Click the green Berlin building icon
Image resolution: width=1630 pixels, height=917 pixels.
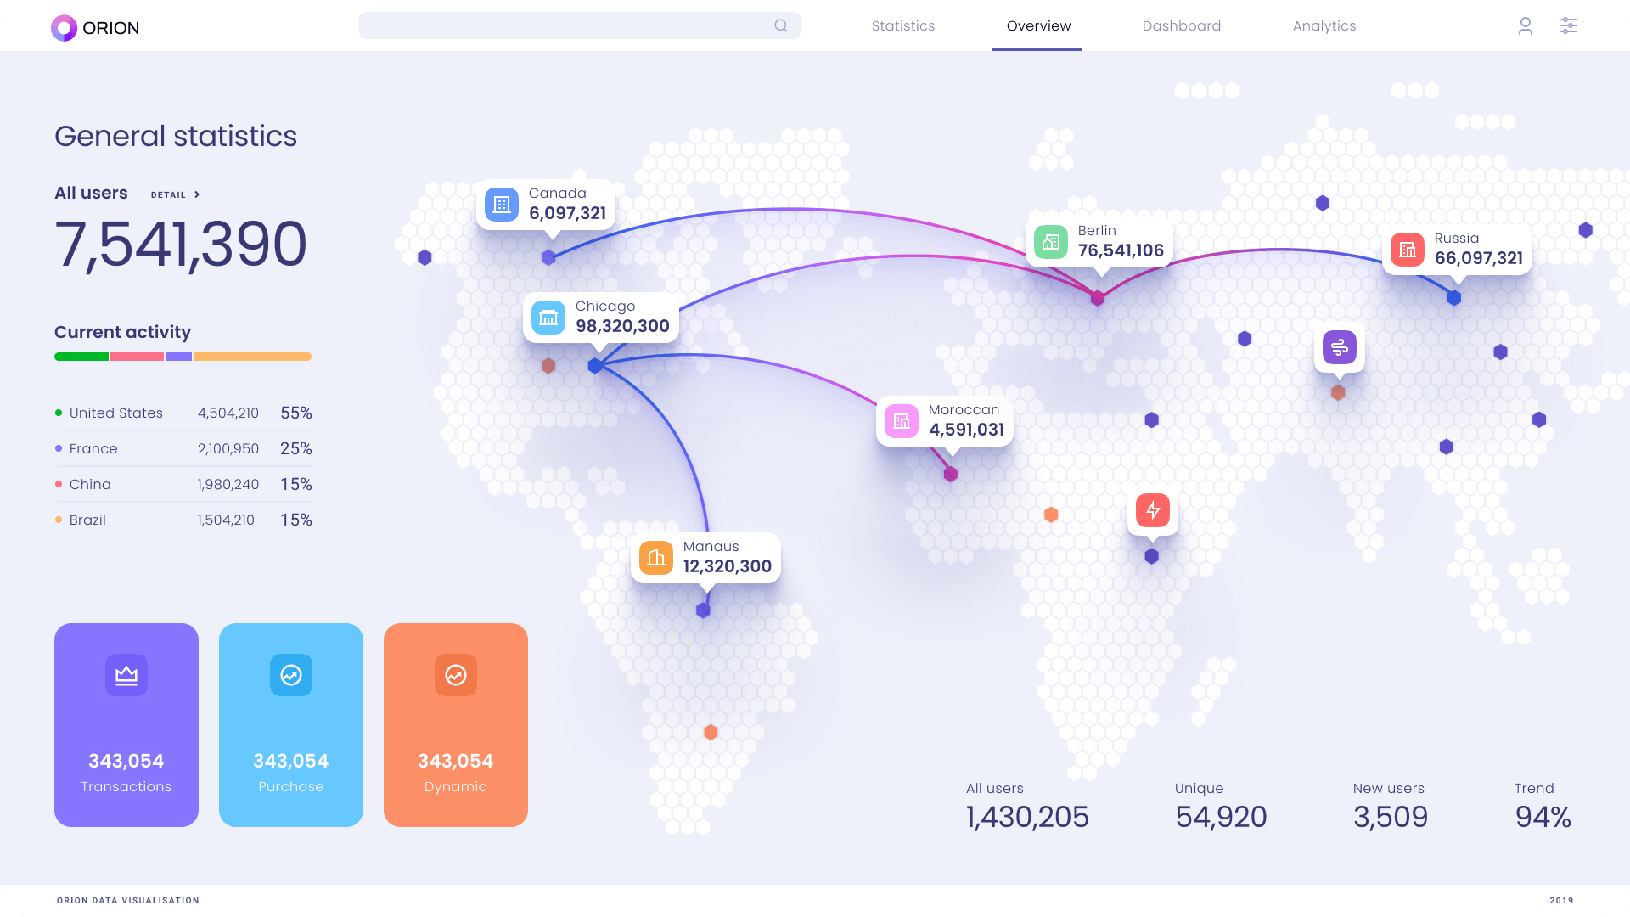point(1051,242)
